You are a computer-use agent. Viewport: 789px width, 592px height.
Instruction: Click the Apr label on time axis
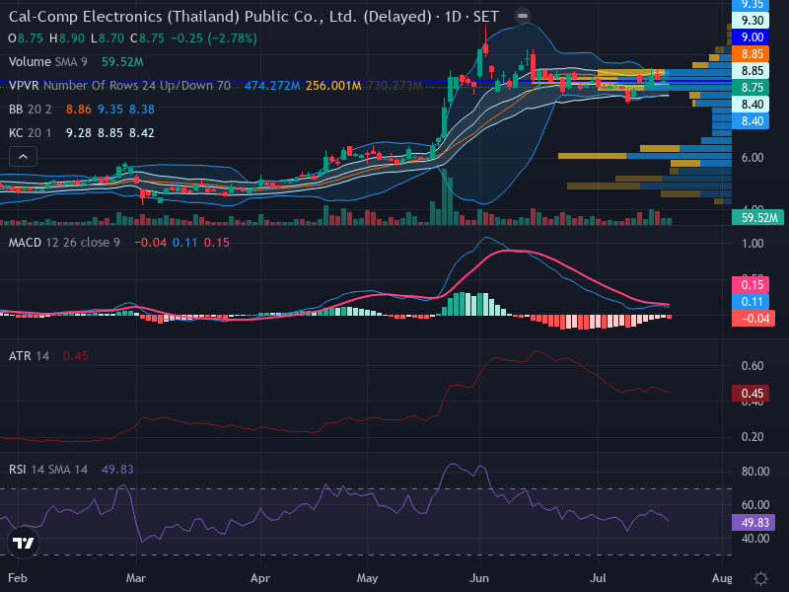coord(260,578)
